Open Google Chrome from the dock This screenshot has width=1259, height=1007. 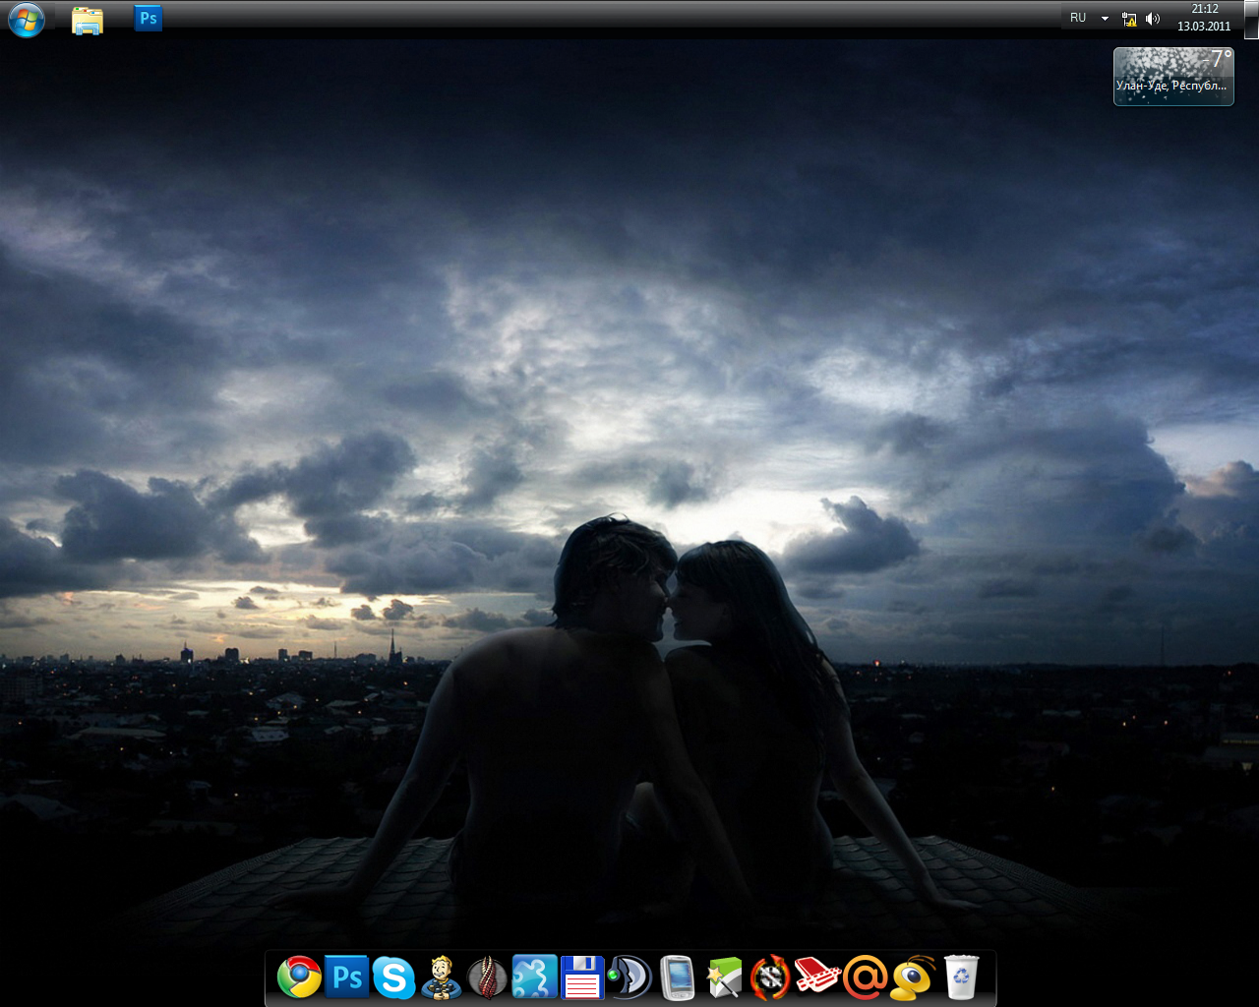(x=299, y=977)
